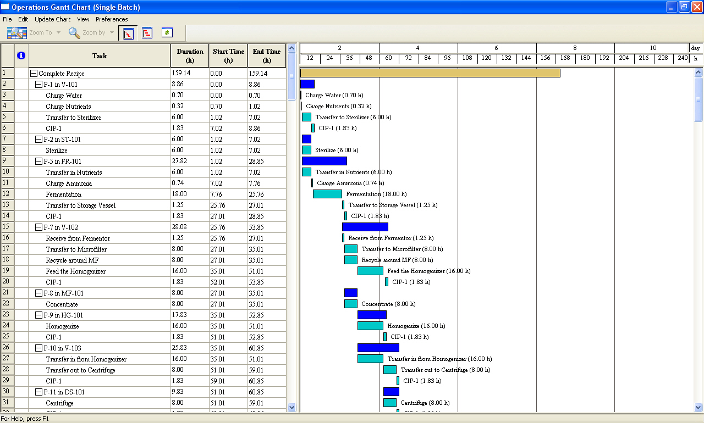Collapse the P-9 in HG-101 node
The width and height of the screenshot is (704, 423).
click(x=39, y=315)
